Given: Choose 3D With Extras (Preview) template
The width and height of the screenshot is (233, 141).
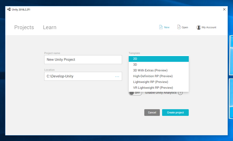Looking at the screenshot, I should (159, 70).
